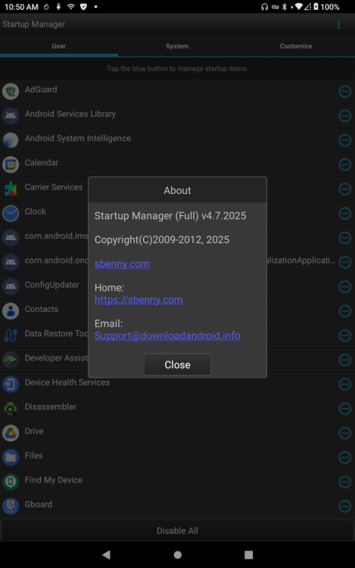Select the Gboard list entry text
355x568 pixels.
[39, 504]
